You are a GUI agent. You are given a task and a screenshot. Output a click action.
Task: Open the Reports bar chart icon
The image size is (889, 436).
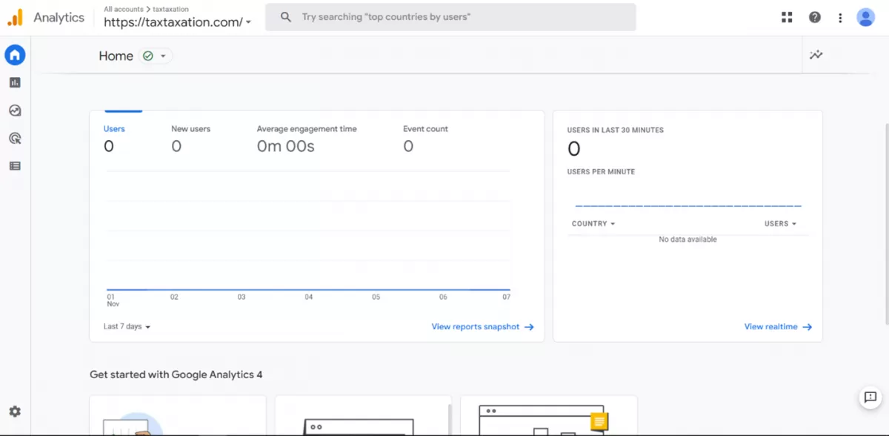point(15,83)
